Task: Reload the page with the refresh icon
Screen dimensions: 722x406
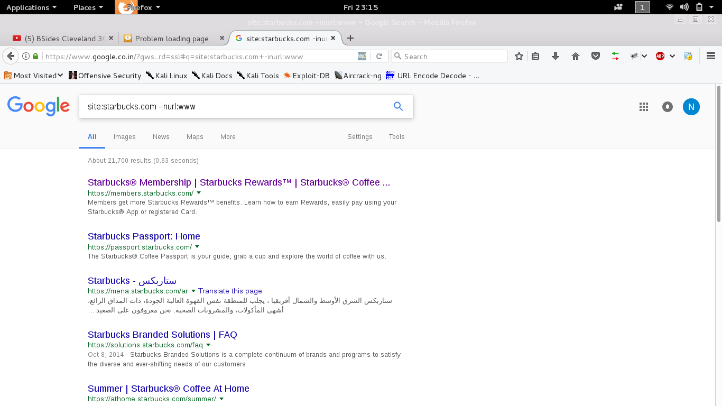Action: click(x=379, y=56)
